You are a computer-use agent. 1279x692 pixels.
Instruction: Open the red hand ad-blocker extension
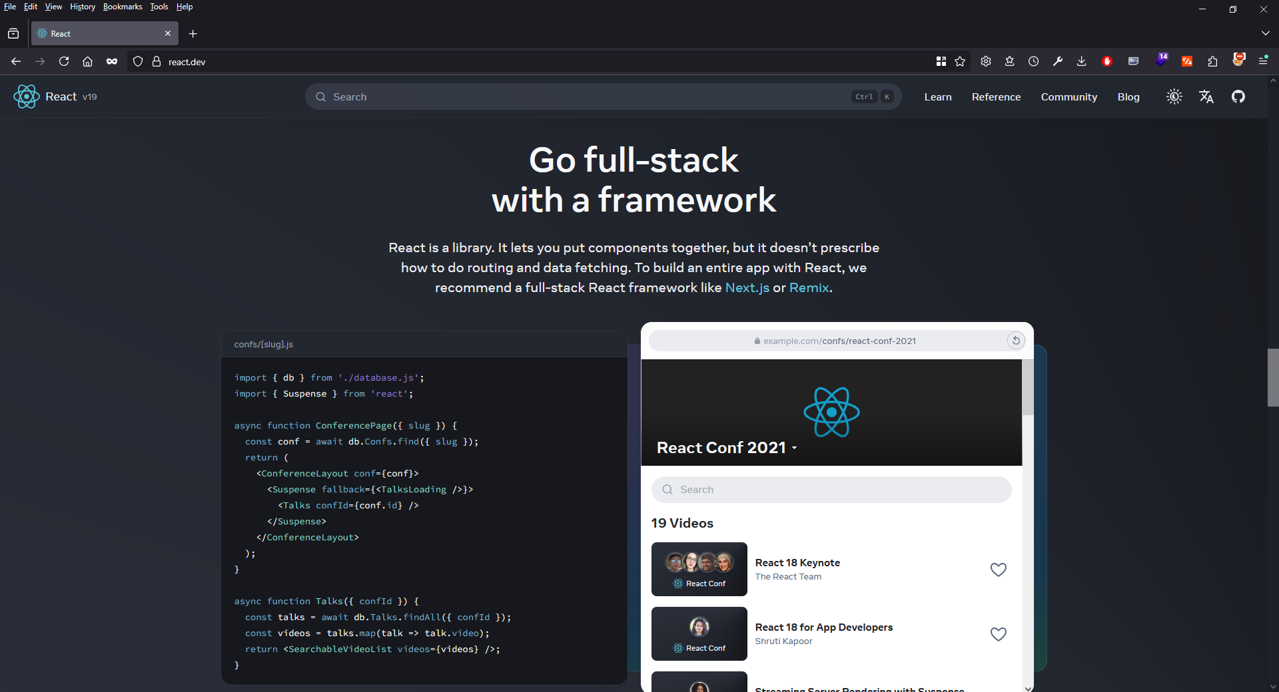(x=1107, y=61)
